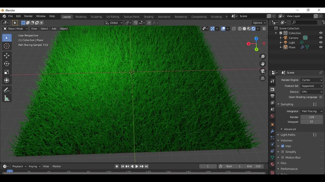The image size is (325, 182).
Task: Open the timeline Keying popover
Action: [35, 166]
